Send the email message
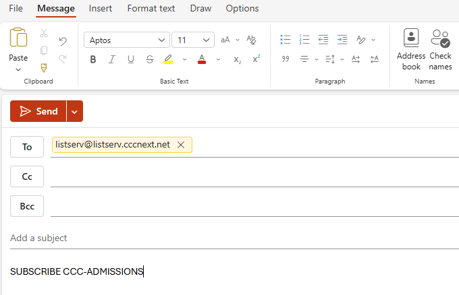Screen dimensions: 459x295 tap(38, 111)
